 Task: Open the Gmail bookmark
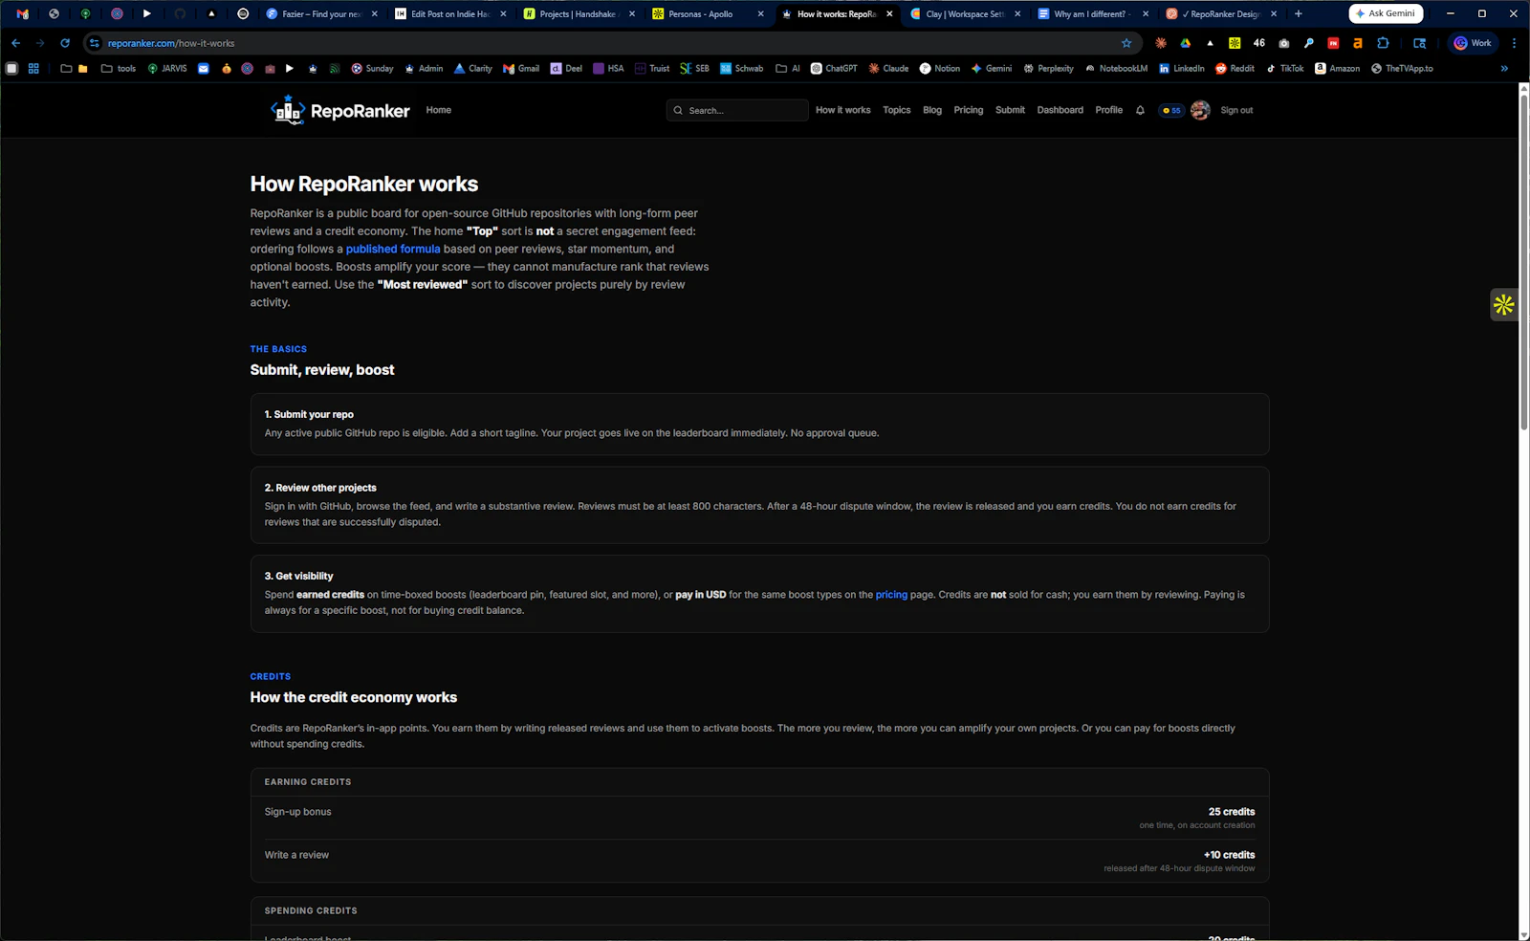[x=521, y=69]
